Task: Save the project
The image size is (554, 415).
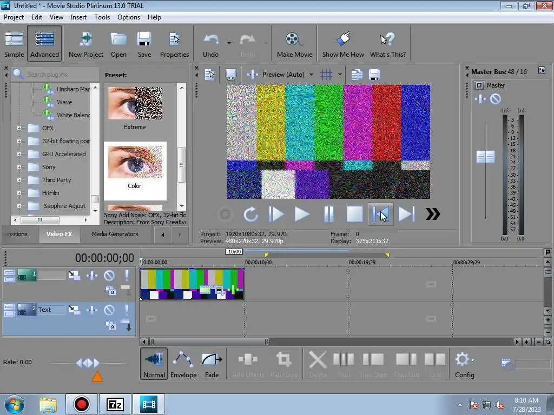Action: (144, 44)
